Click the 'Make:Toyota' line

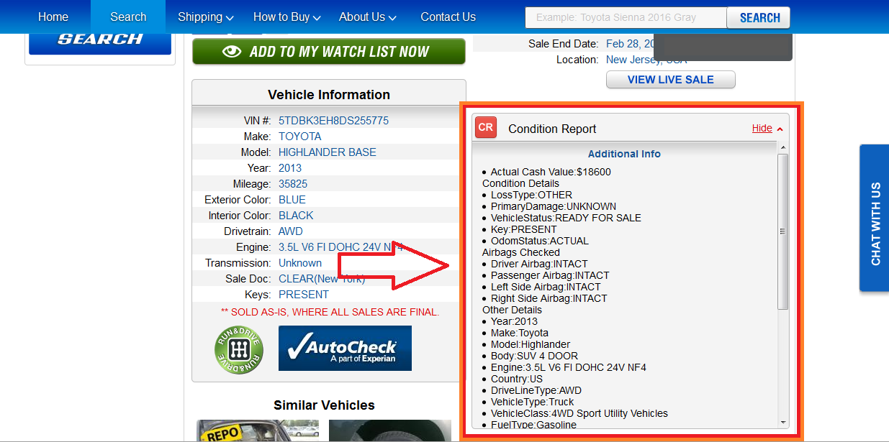pos(520,333)
